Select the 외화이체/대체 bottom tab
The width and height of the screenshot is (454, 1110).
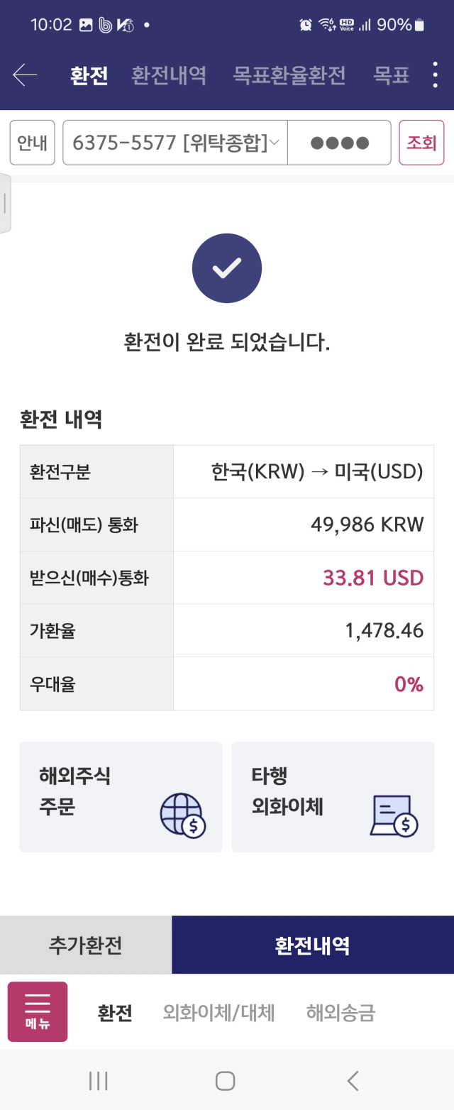(218, 1012)
